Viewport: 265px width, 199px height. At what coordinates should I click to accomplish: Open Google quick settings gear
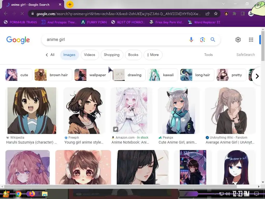coord(238,40)
